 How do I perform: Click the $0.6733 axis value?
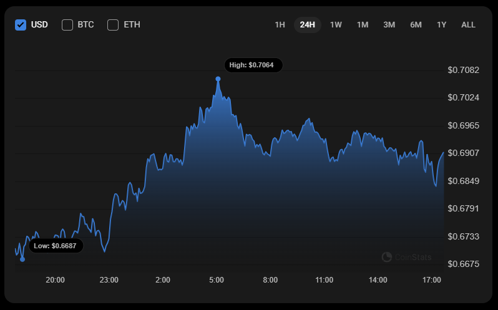[x=463, y=236]
